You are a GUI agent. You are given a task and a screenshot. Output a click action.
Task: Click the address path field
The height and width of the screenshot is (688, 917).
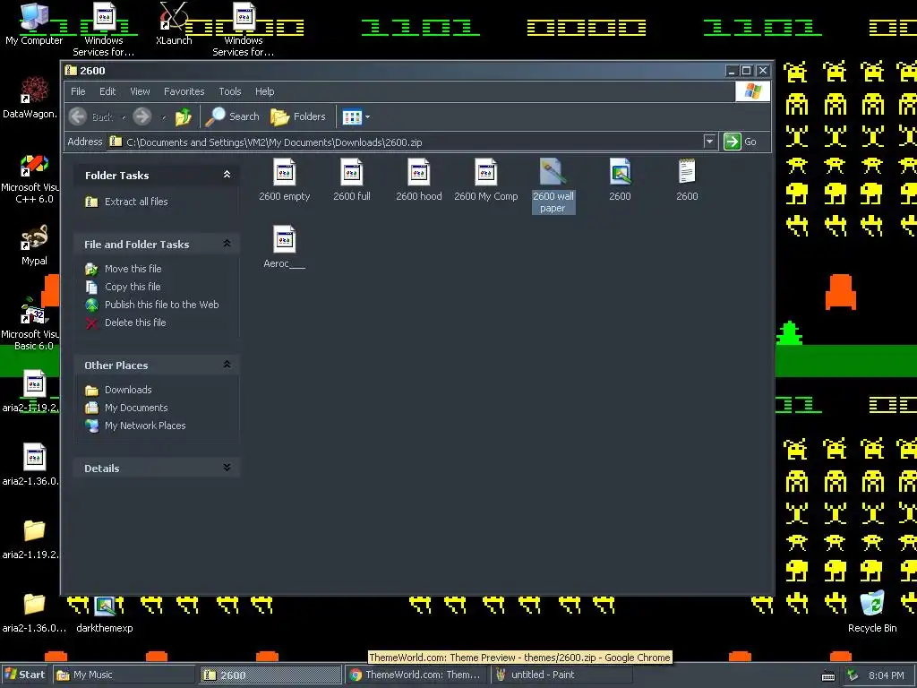pos(405,142)
